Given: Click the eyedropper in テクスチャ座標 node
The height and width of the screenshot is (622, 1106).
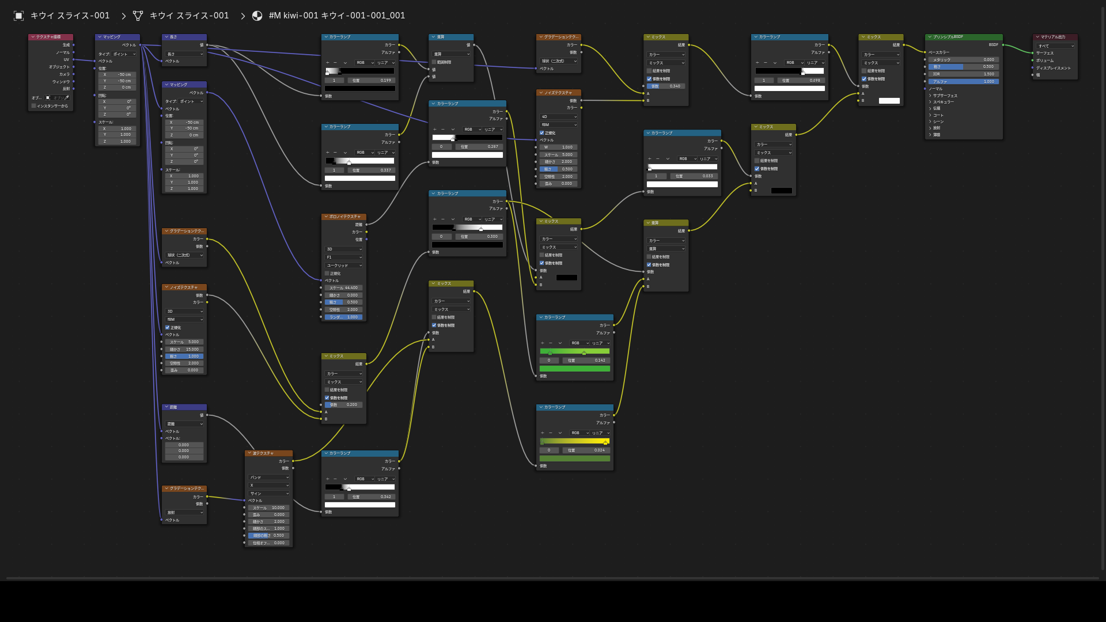Looking at the screenshot, I should point(67,98).
